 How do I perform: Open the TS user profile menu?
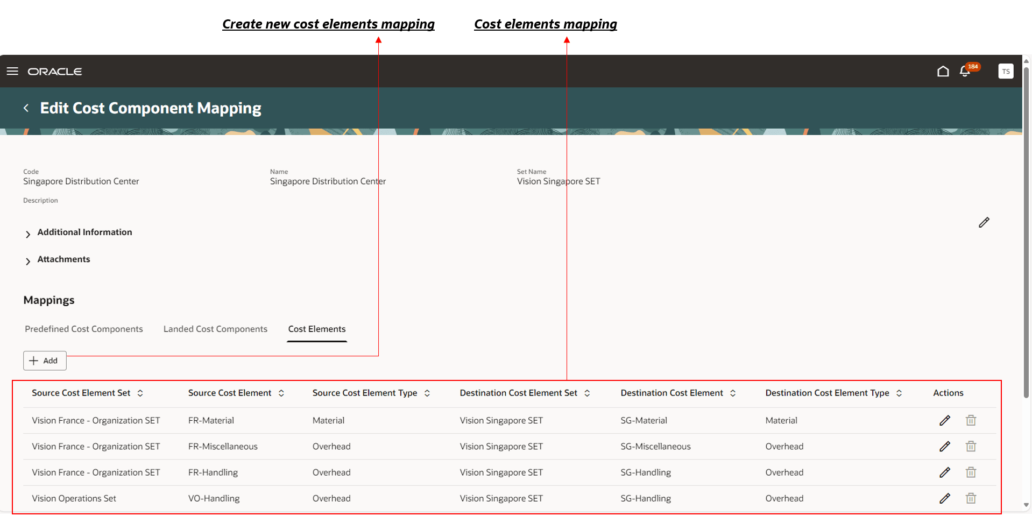[x=1006, y=70]
